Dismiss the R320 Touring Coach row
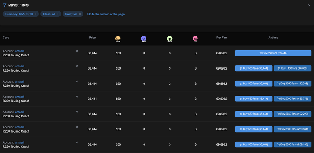 [77, 97]
